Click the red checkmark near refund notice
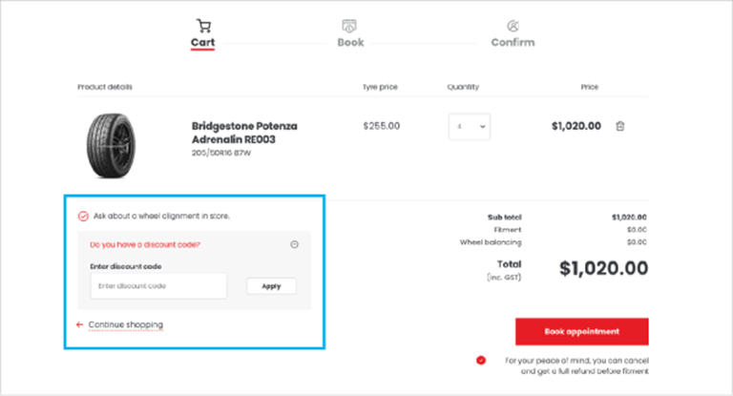 tap(481, 360)
